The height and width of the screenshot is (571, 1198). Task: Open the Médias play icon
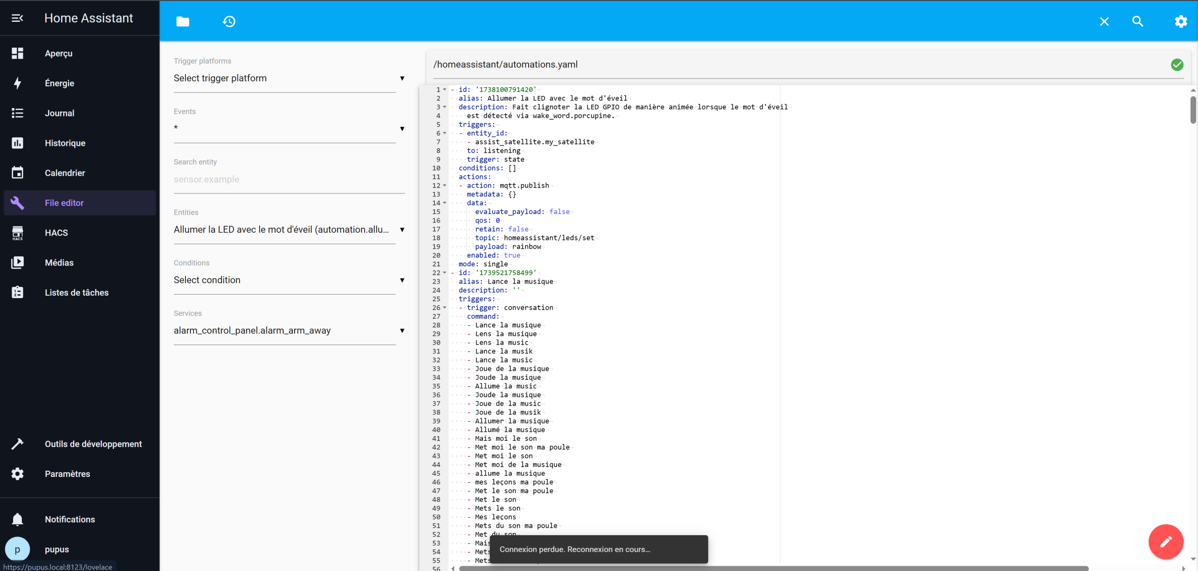(17, 262)
